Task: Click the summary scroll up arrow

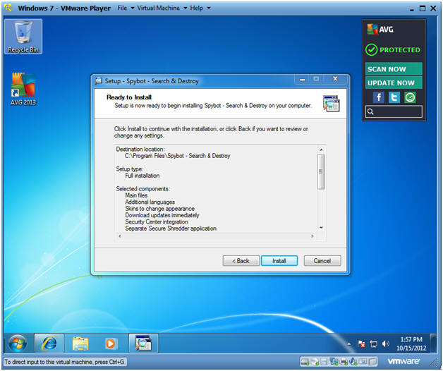Action: point(321,150)
